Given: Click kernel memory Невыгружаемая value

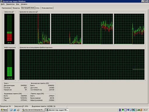Looking at the screenshot, I should pos(52,100).
